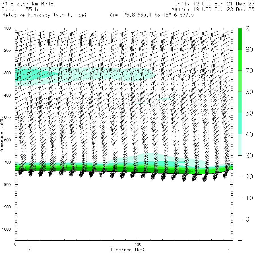Click the 500 pressure axis label
The image size is (256, 256).
7,117
